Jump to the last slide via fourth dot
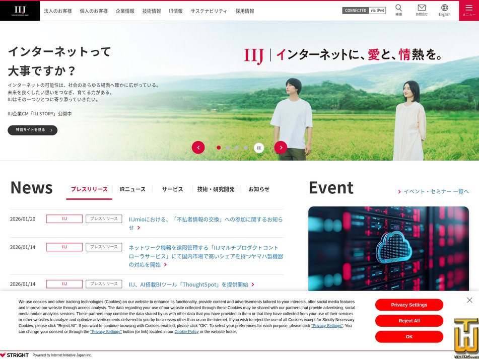 pos(246,147)
